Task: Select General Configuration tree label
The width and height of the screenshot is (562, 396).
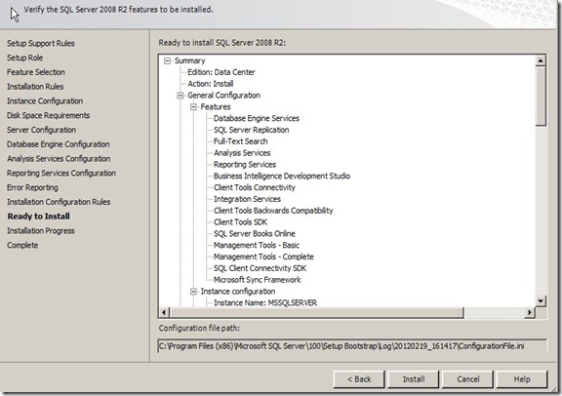Action: (223, 96)
